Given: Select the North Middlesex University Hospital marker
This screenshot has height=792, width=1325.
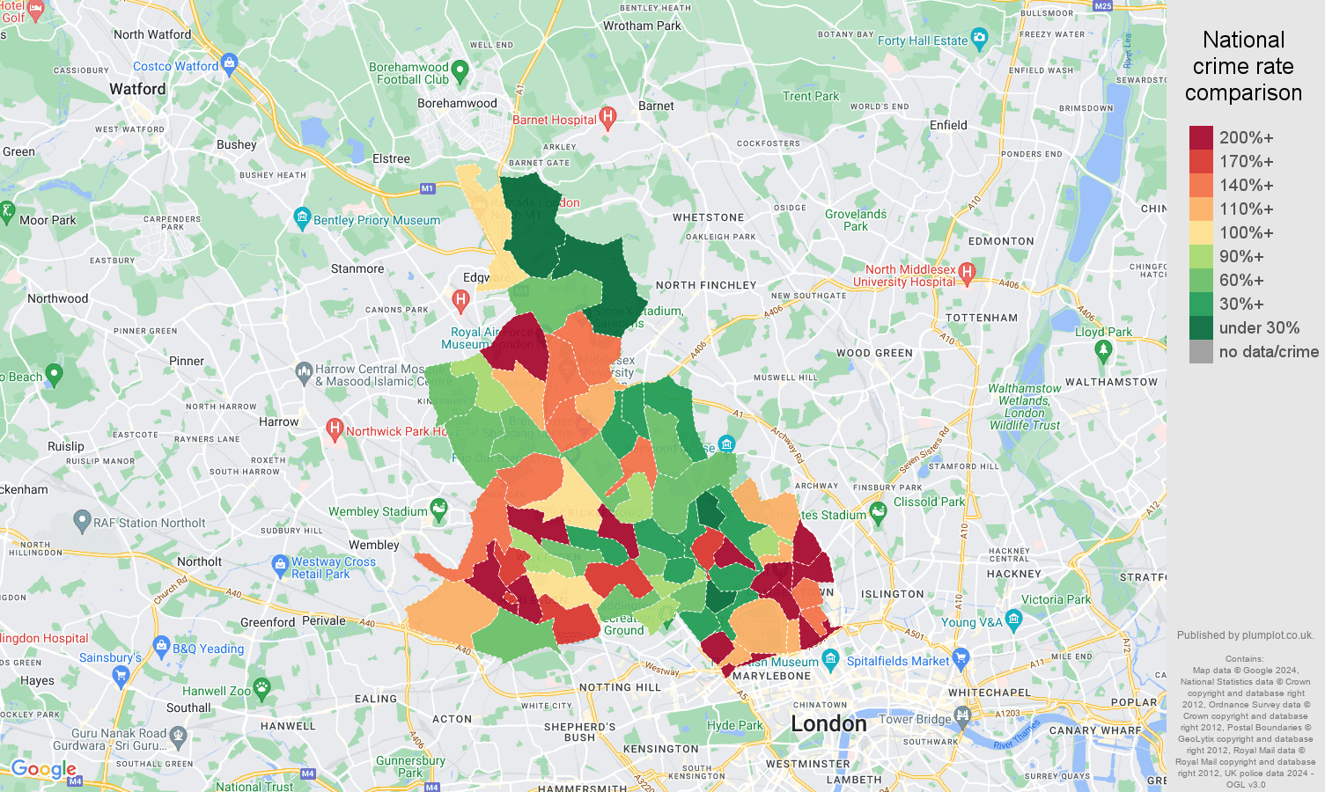Looking at the screenshot, I should coord(966,273).
